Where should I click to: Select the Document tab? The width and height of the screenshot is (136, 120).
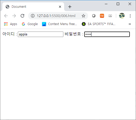tap(33, 7)
